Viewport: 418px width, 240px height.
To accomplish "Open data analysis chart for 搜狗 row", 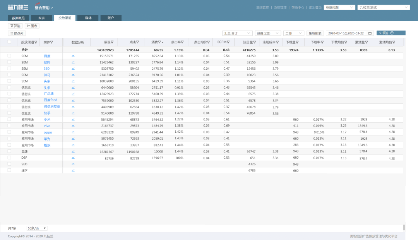I will click(x=73, y=62).
